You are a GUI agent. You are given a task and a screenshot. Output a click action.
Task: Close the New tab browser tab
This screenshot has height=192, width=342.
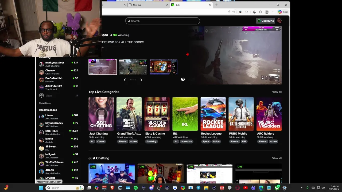coord(168,5)
